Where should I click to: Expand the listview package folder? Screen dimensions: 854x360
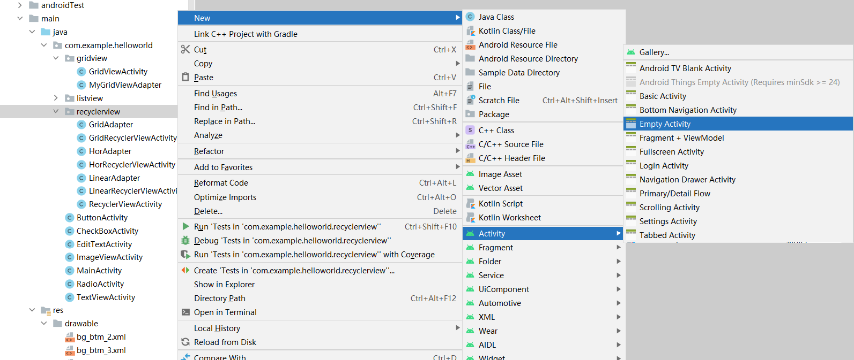[56, 98]
